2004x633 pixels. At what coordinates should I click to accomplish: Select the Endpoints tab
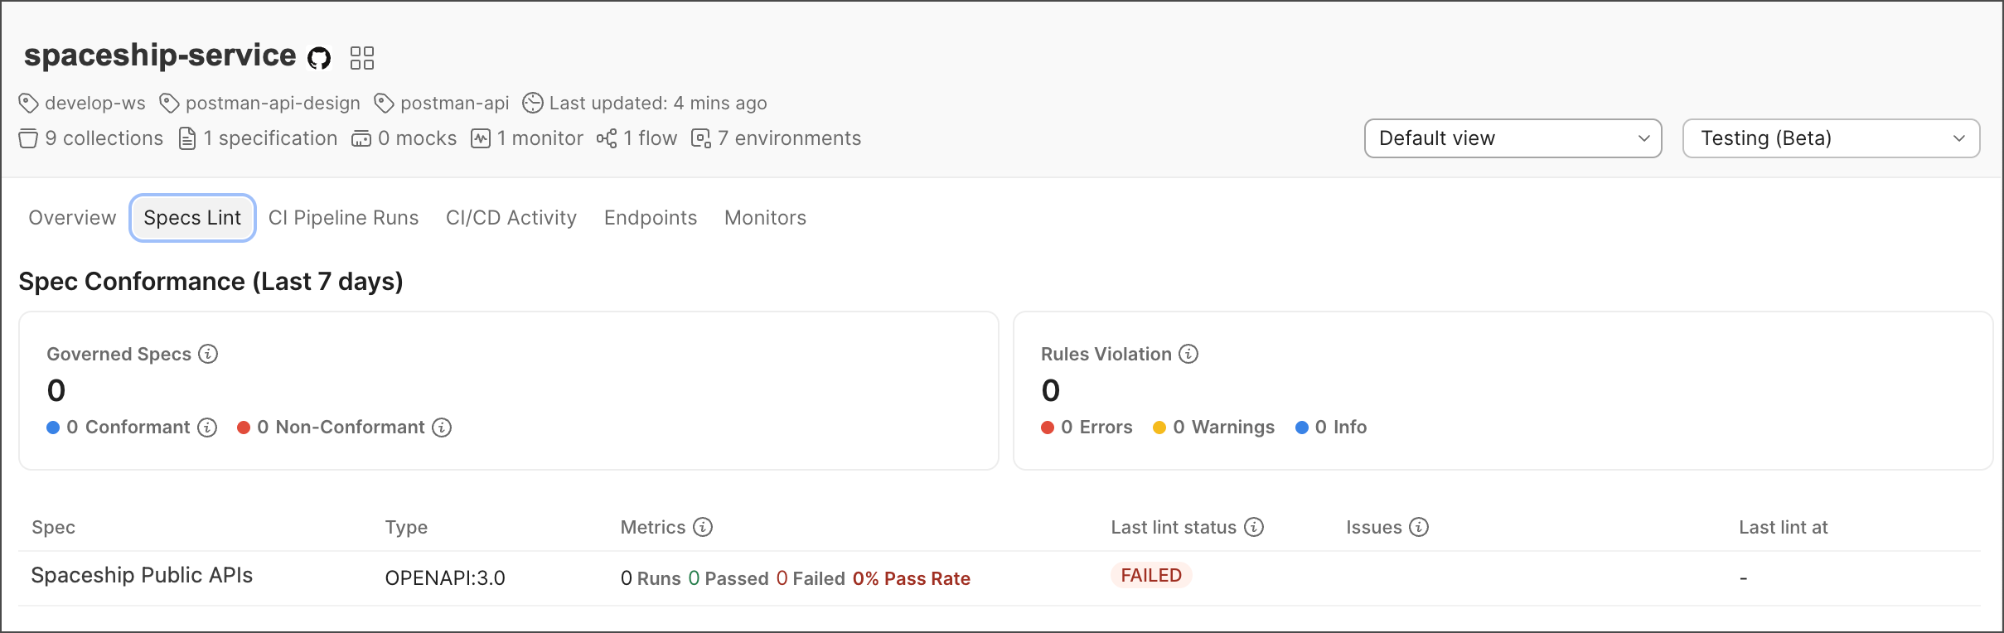(x=651, y=218)
